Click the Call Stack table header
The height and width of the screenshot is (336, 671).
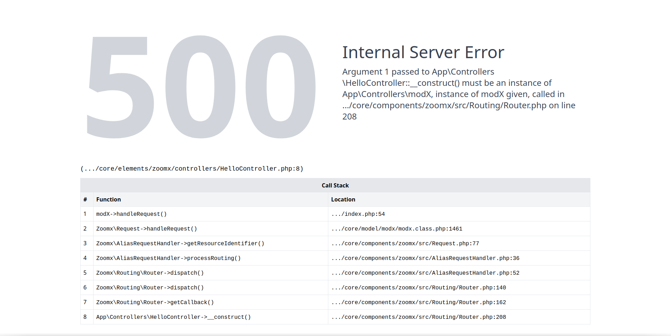point(335,185)
